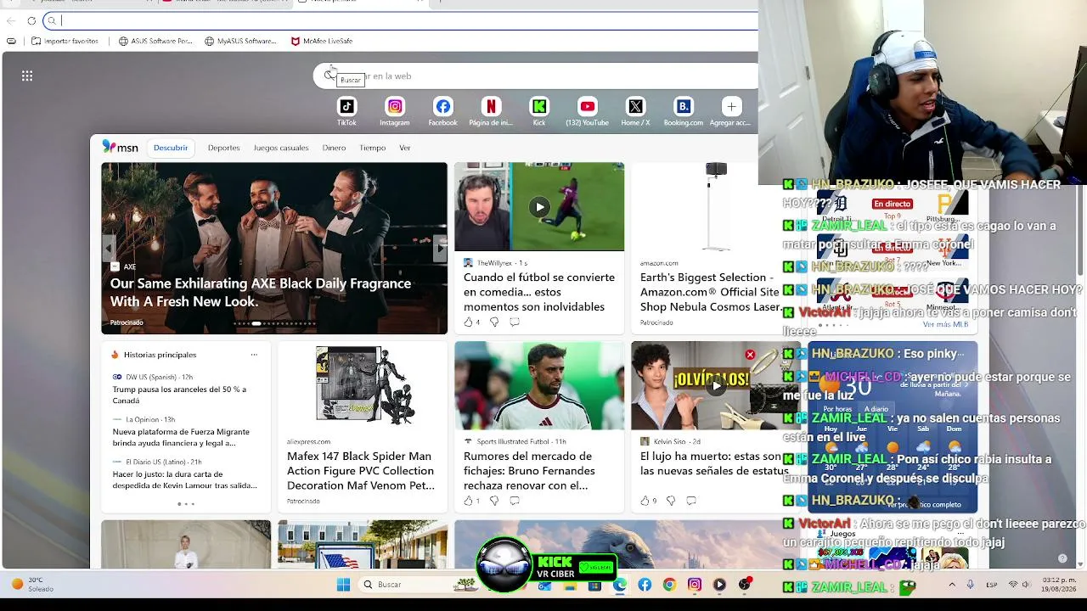Open the McAfee LiveSafe bookmark

(321, 41)
